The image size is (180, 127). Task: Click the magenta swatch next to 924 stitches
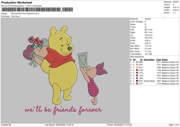(137, 78)
